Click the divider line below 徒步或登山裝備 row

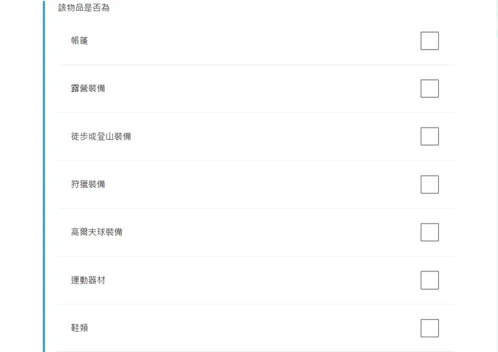[x=256, y=161]
